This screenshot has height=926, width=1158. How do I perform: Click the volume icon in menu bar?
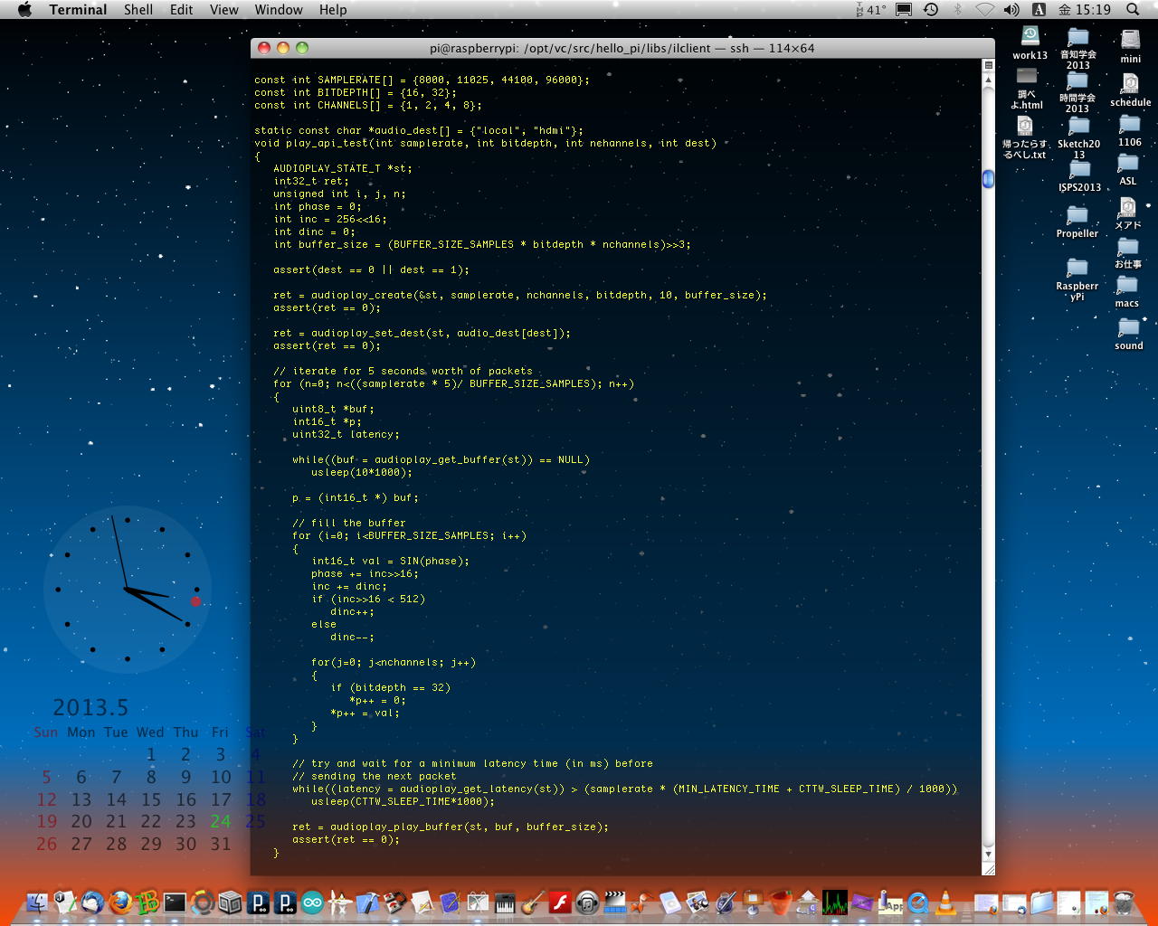tap(1011, 10)
